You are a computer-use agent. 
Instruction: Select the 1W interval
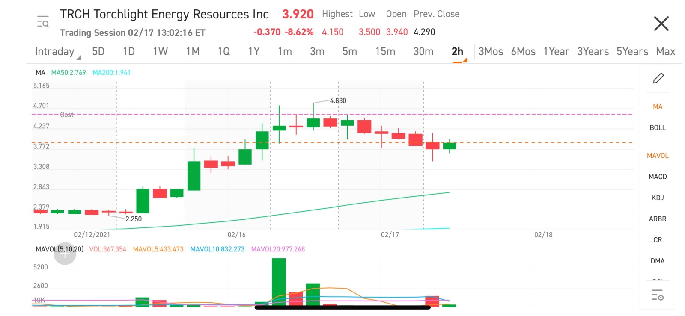coord(160,52)
